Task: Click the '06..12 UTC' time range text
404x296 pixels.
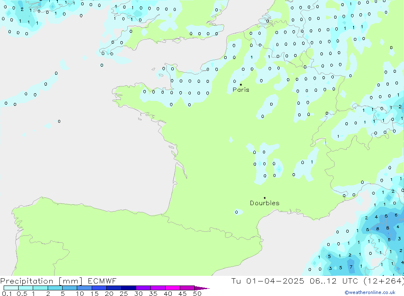Action: (334, 281)
